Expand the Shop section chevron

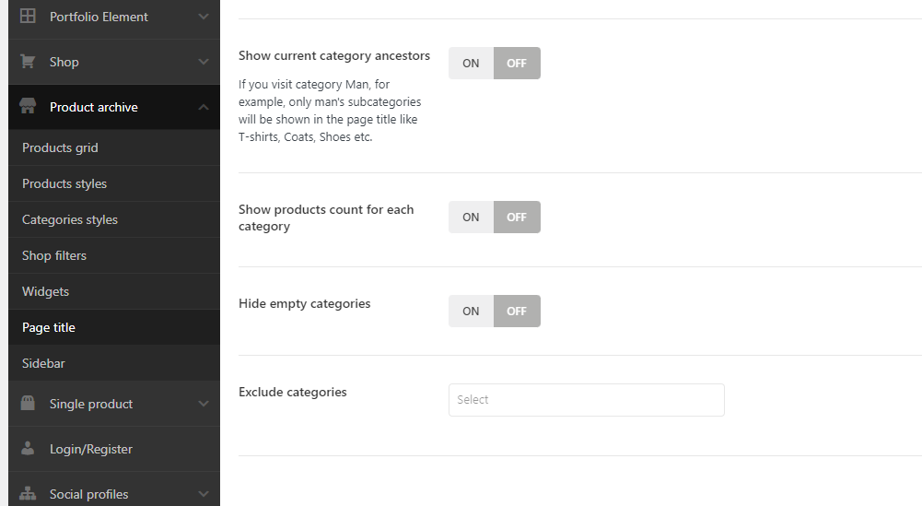pos(204,62)
